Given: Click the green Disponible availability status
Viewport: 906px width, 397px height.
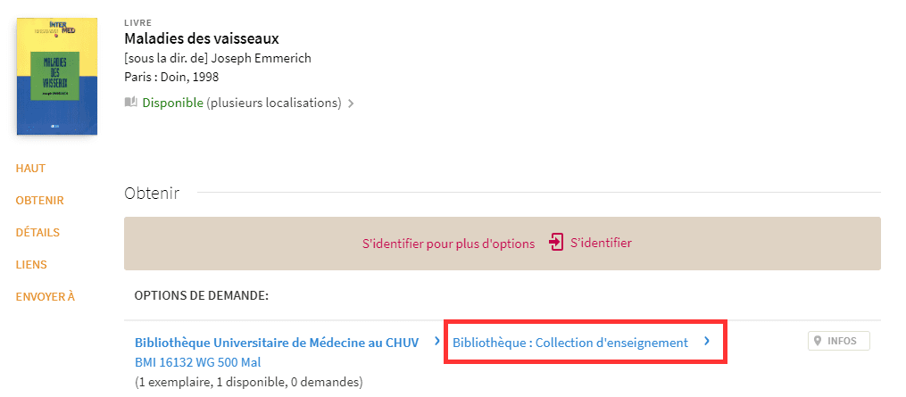Looking at the screenshot, I should coord(173,103).
